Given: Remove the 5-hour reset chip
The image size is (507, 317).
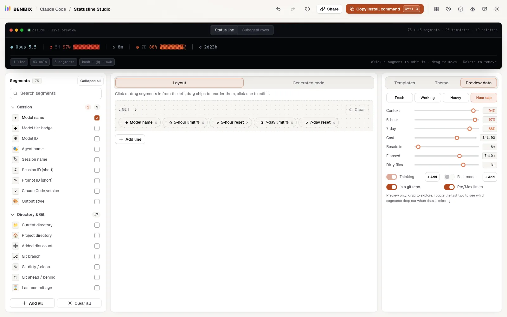Looking at the screenshot, I should (247, 123).
